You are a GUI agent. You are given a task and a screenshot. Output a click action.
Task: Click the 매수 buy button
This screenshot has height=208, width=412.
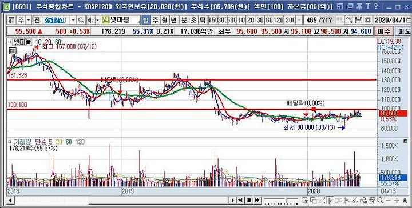coord(384,32)
